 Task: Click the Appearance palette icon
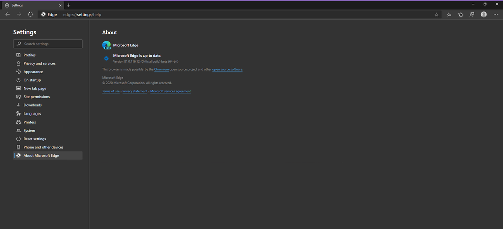tap(18, 72)
